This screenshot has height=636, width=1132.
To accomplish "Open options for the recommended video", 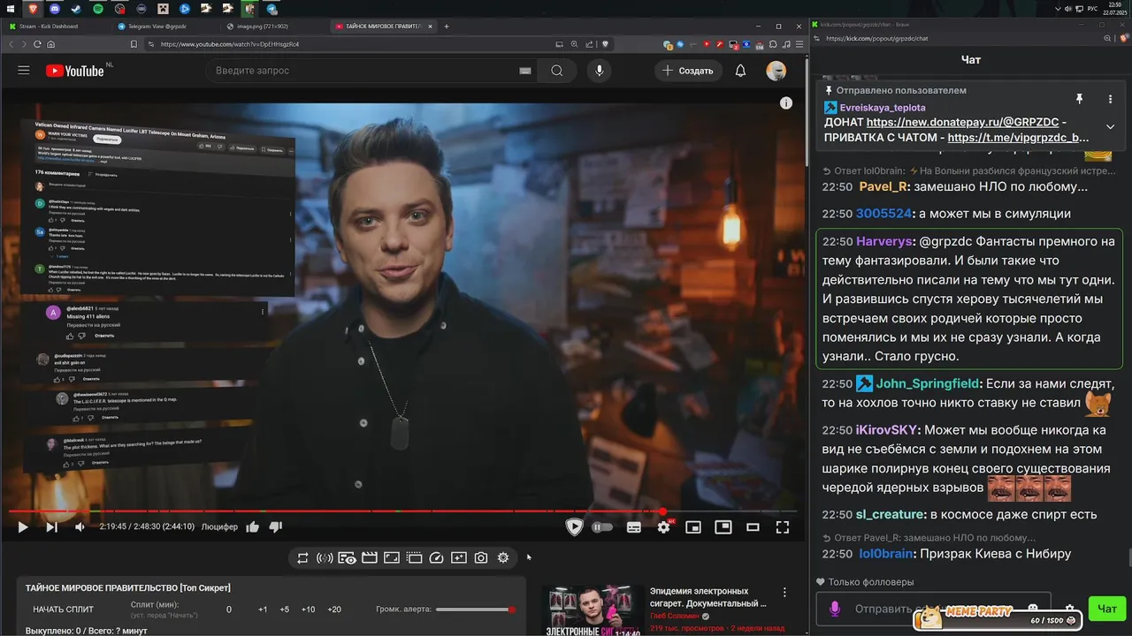I will click(784, 593).
